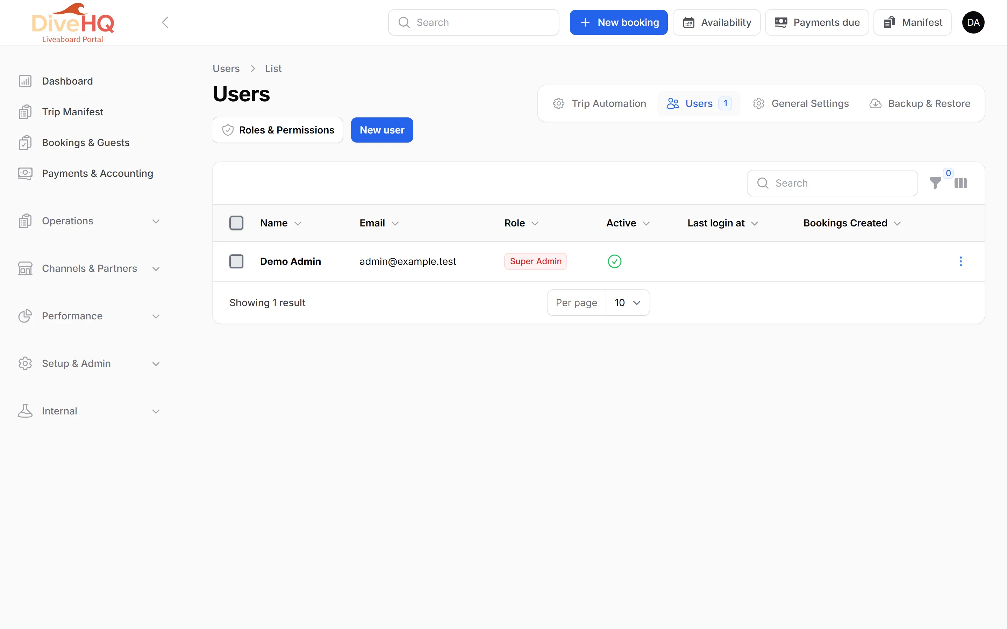Focus the global Search field in header
This screenshot has width=1007, height=629.
[473, 22]
